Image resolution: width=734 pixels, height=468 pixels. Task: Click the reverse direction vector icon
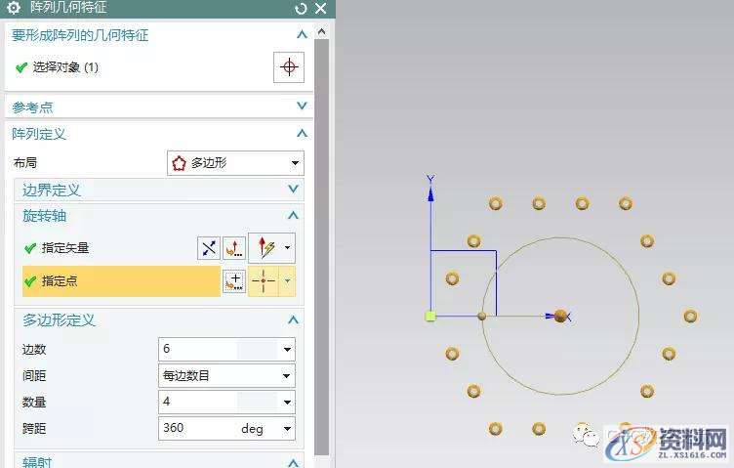click(x=209, y=248)
